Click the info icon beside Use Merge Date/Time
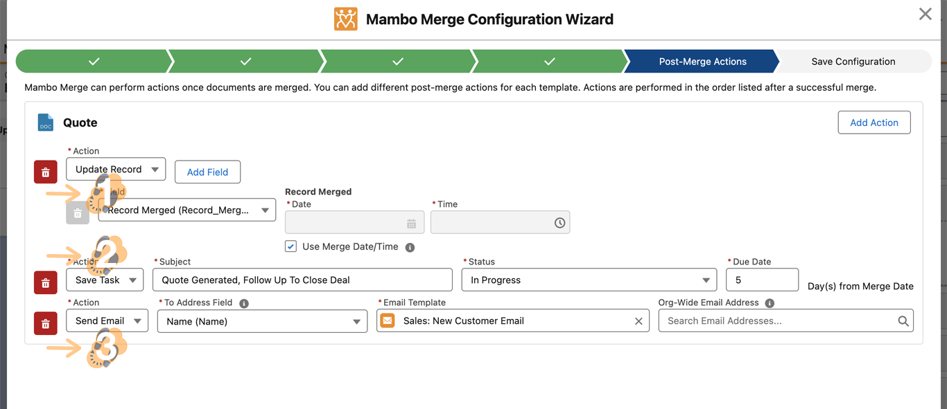Image resolution: width=947 pixels, height=409 pixels. pyautogui.click(x=410, y=248)
